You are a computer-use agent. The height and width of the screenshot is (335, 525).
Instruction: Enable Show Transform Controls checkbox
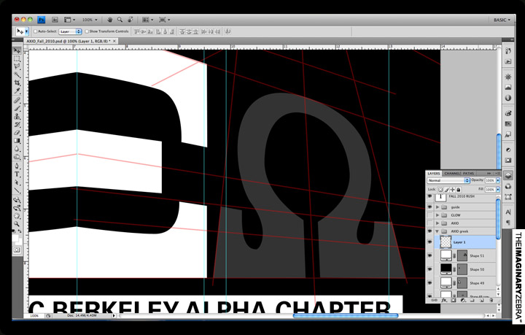tap(86, 31)
